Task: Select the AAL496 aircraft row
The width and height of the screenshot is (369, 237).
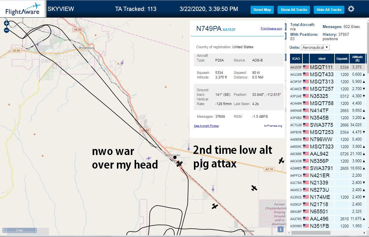Action: click(x=328, y=219)
